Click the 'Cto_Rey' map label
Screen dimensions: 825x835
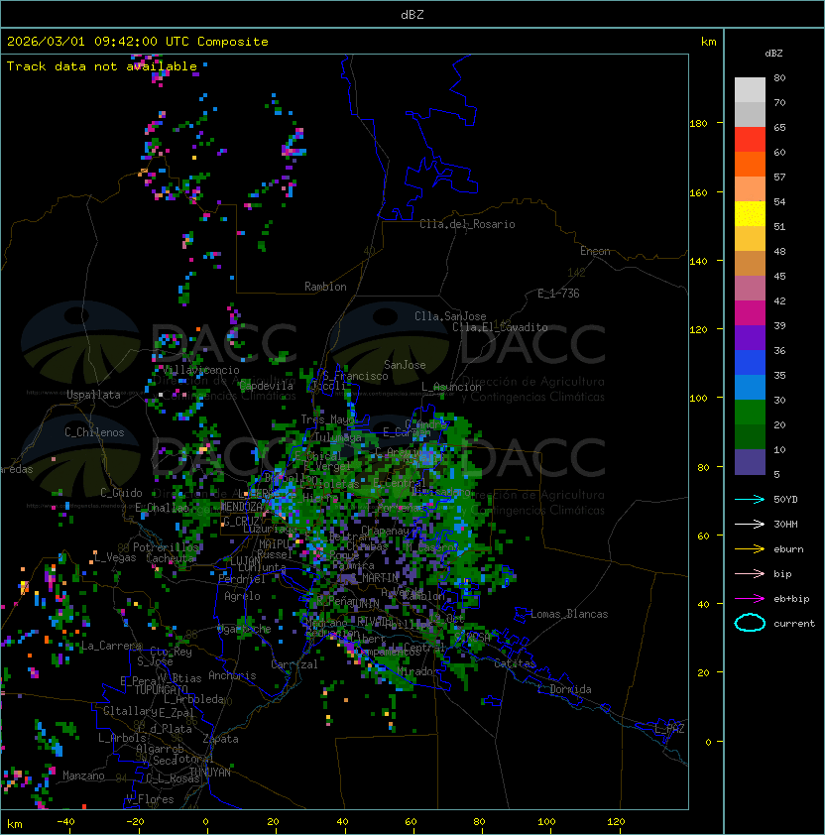[171, 652]
